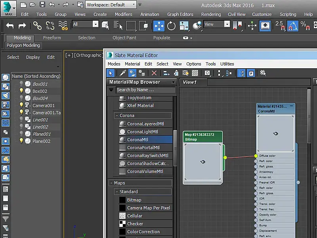Toggle Display Cameras filter in scene explorer
This screenshot has width=317, height=238.
(6, 105)
